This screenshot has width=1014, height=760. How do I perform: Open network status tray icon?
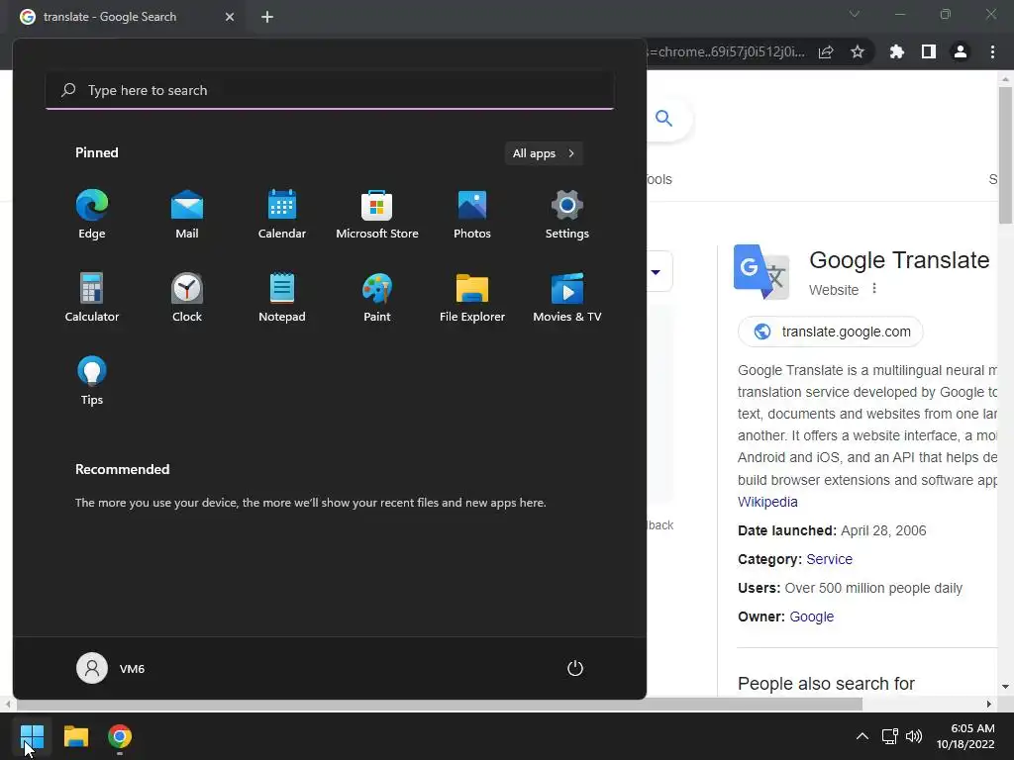click(890, 736)
